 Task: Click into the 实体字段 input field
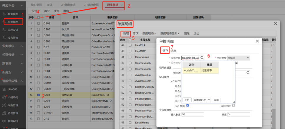coord(191,58)
